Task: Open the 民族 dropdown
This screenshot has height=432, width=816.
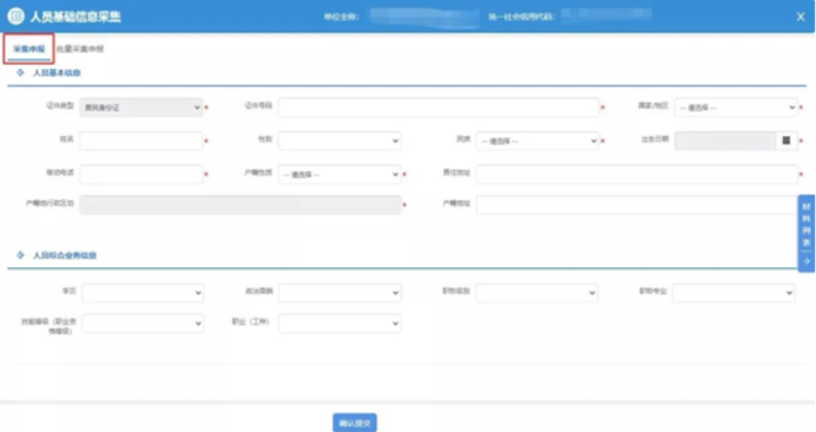Action: (x=536, y=141)
